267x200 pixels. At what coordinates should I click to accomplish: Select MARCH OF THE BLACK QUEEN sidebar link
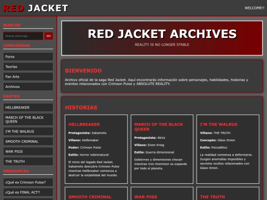28,120
